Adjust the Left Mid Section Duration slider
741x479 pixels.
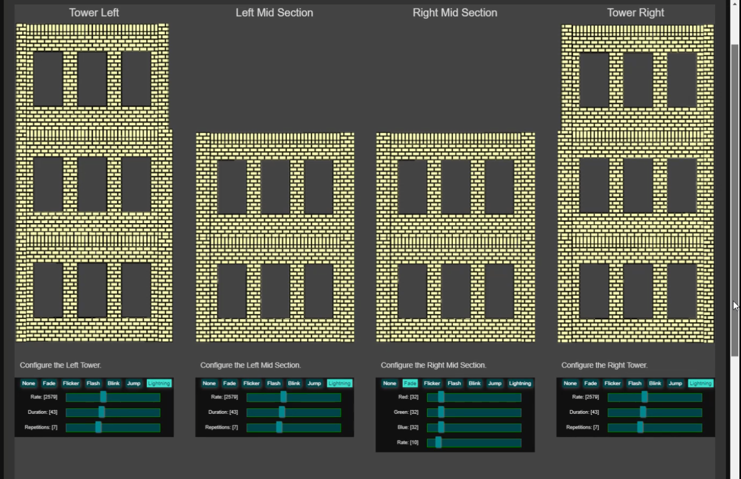293,413
